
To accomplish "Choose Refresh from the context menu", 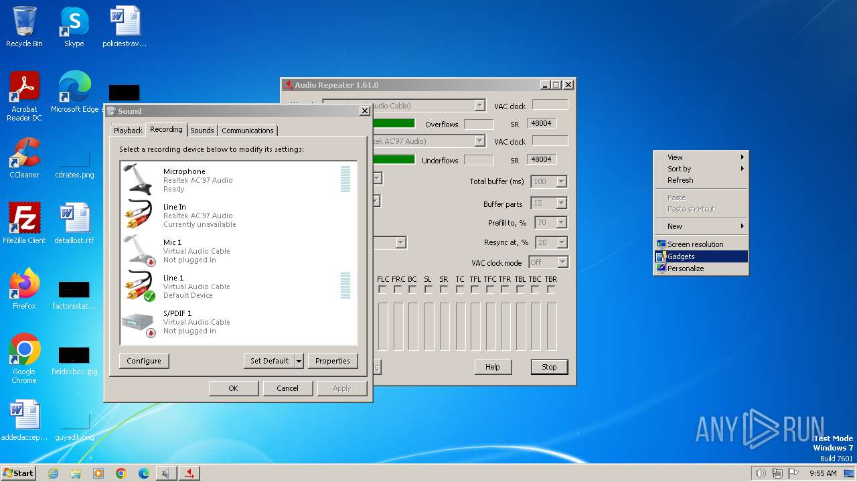I will 701,180.
